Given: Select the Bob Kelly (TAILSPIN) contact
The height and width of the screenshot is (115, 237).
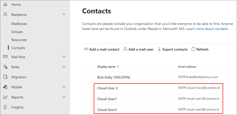Looking at the screenshot, I should click(114, 77).
